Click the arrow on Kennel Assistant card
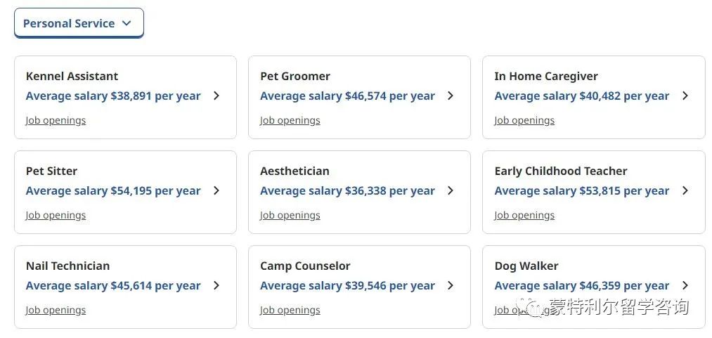Screen dimensions: 712x338 216,96
